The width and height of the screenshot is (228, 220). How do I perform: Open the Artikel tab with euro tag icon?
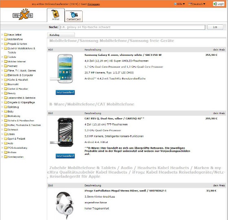[x=56, y=15]
